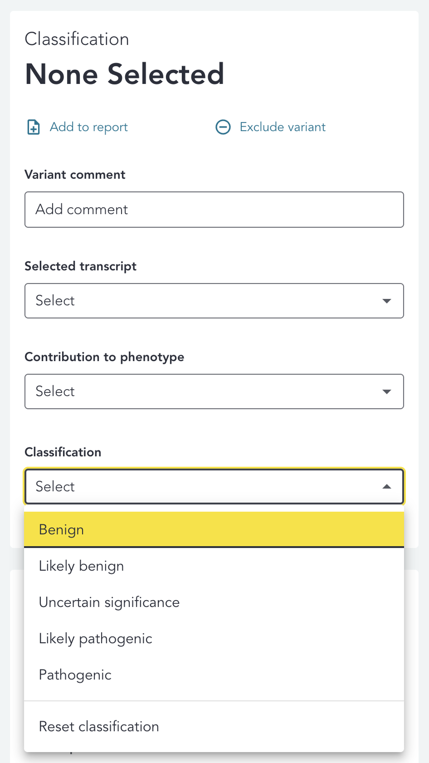The height and width of the screenshot is (763, 429).
Task: Click the Selected transcript dropdown arrow
Action: coord(387,301)
